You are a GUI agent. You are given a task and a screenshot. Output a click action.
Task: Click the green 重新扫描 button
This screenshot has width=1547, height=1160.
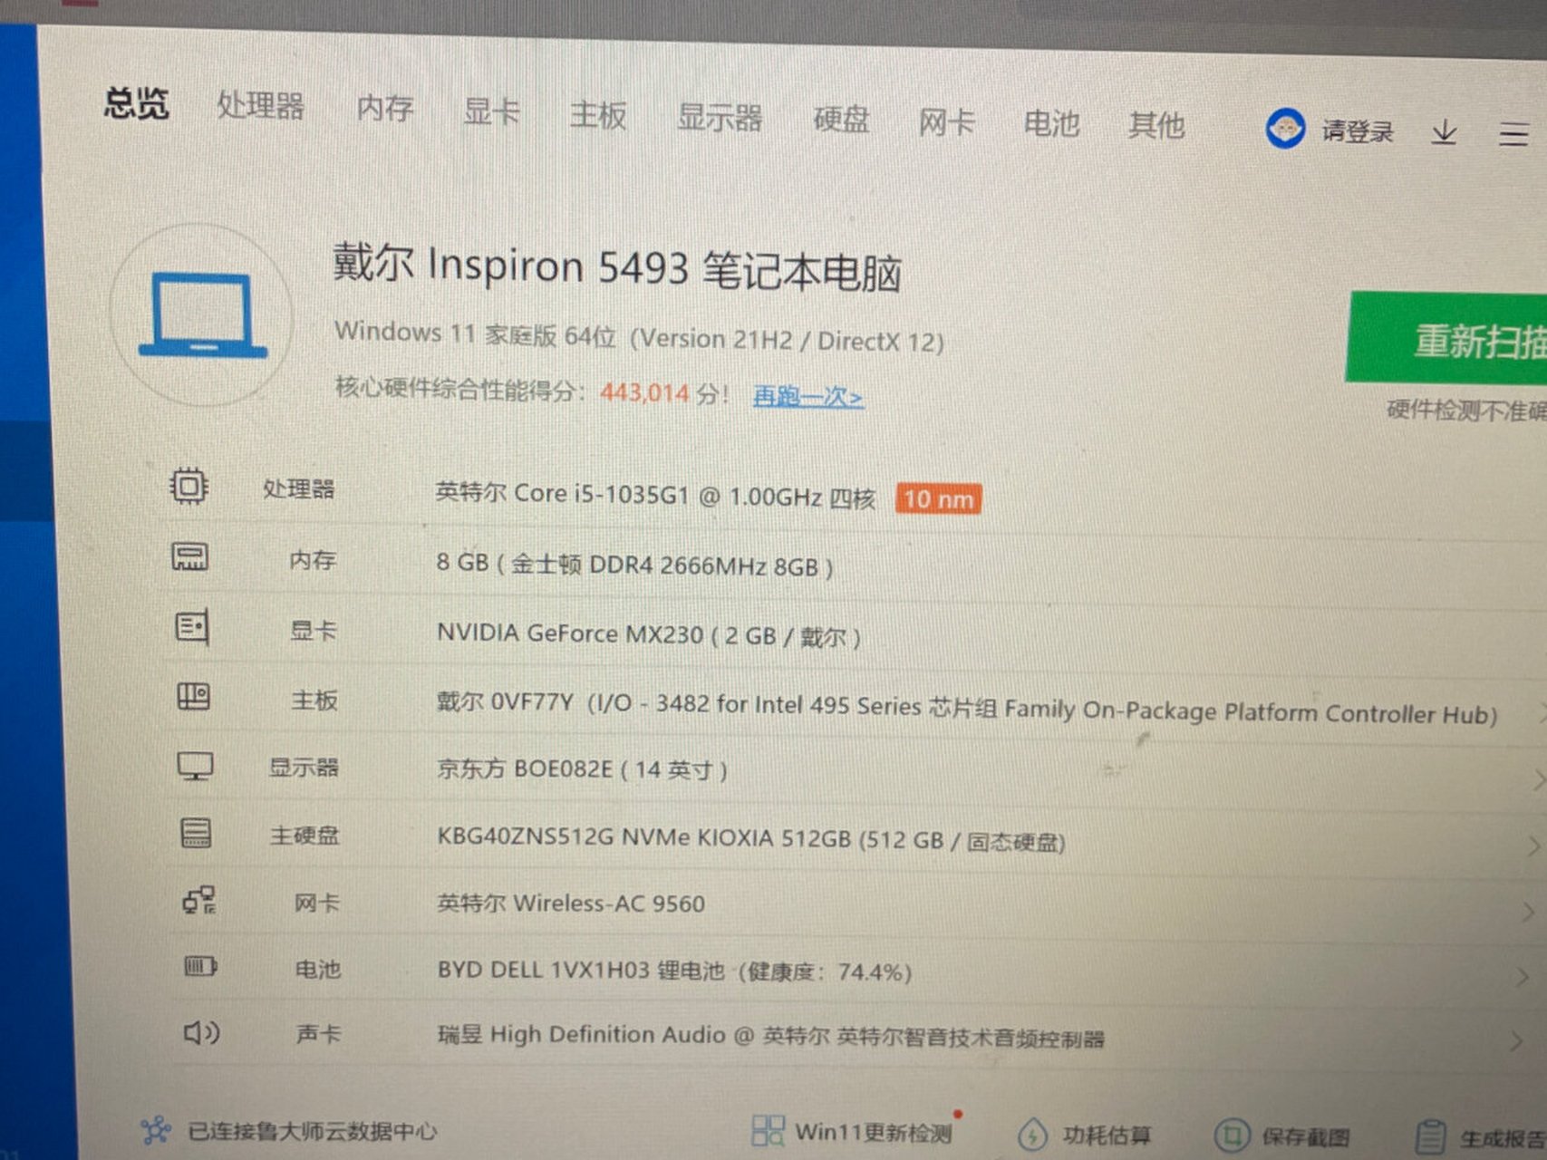pyautogui.click(x=1446, y=339)
